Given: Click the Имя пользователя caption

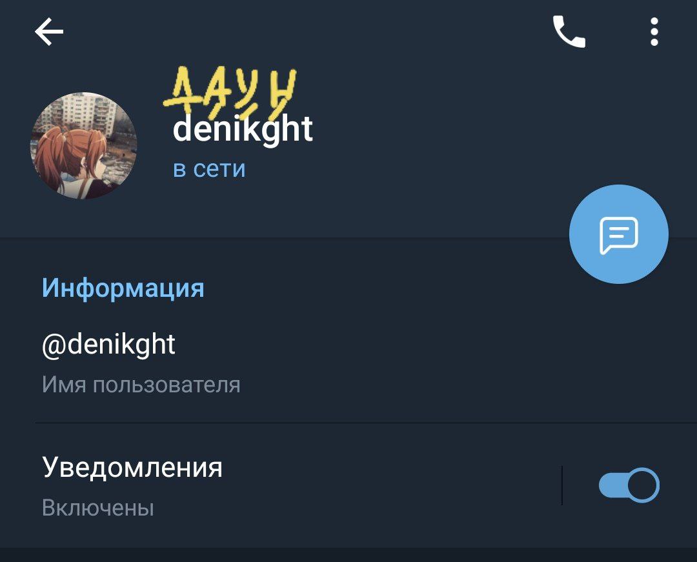Looking at the screenshot, I should tap(141, 385).
